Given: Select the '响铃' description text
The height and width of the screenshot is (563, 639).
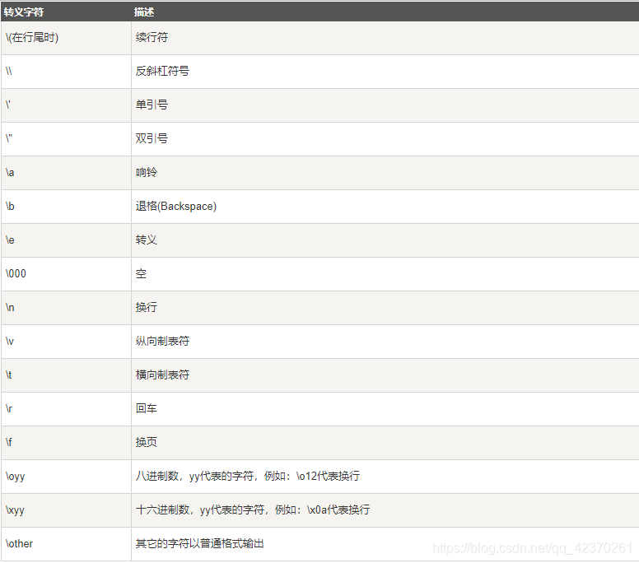Looking at the screenshot, I should [147, 173].
